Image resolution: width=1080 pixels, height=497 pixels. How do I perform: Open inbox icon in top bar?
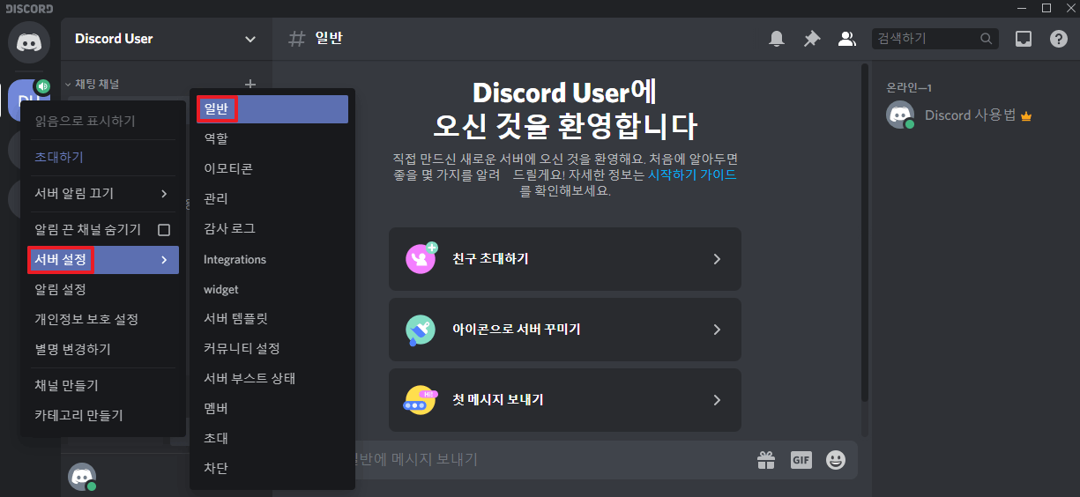(1024, 39)
